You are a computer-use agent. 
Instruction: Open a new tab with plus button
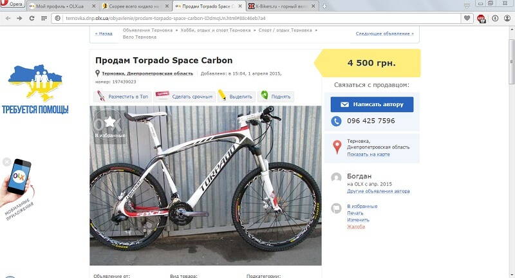click(x=324, y=6)
